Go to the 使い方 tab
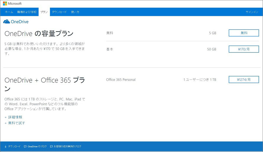 [x=75, y=12]
